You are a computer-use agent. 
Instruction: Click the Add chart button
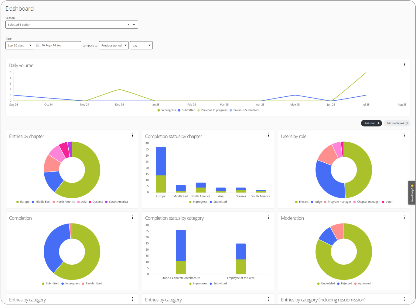click(x=371, y=123)
